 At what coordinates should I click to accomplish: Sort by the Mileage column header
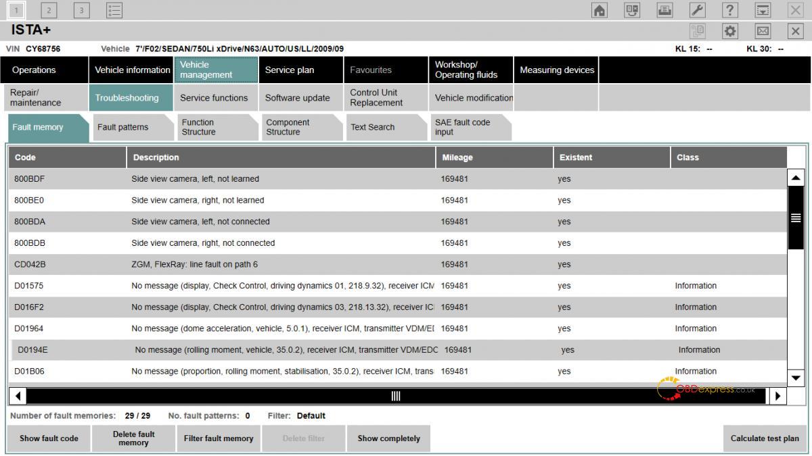click(495, 157)
